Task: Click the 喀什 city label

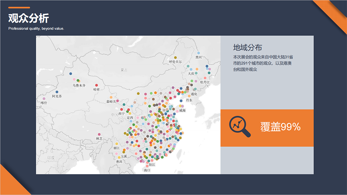Action: pos(44,103)
